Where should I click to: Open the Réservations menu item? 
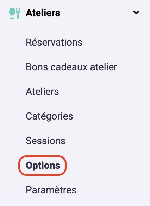54,43
